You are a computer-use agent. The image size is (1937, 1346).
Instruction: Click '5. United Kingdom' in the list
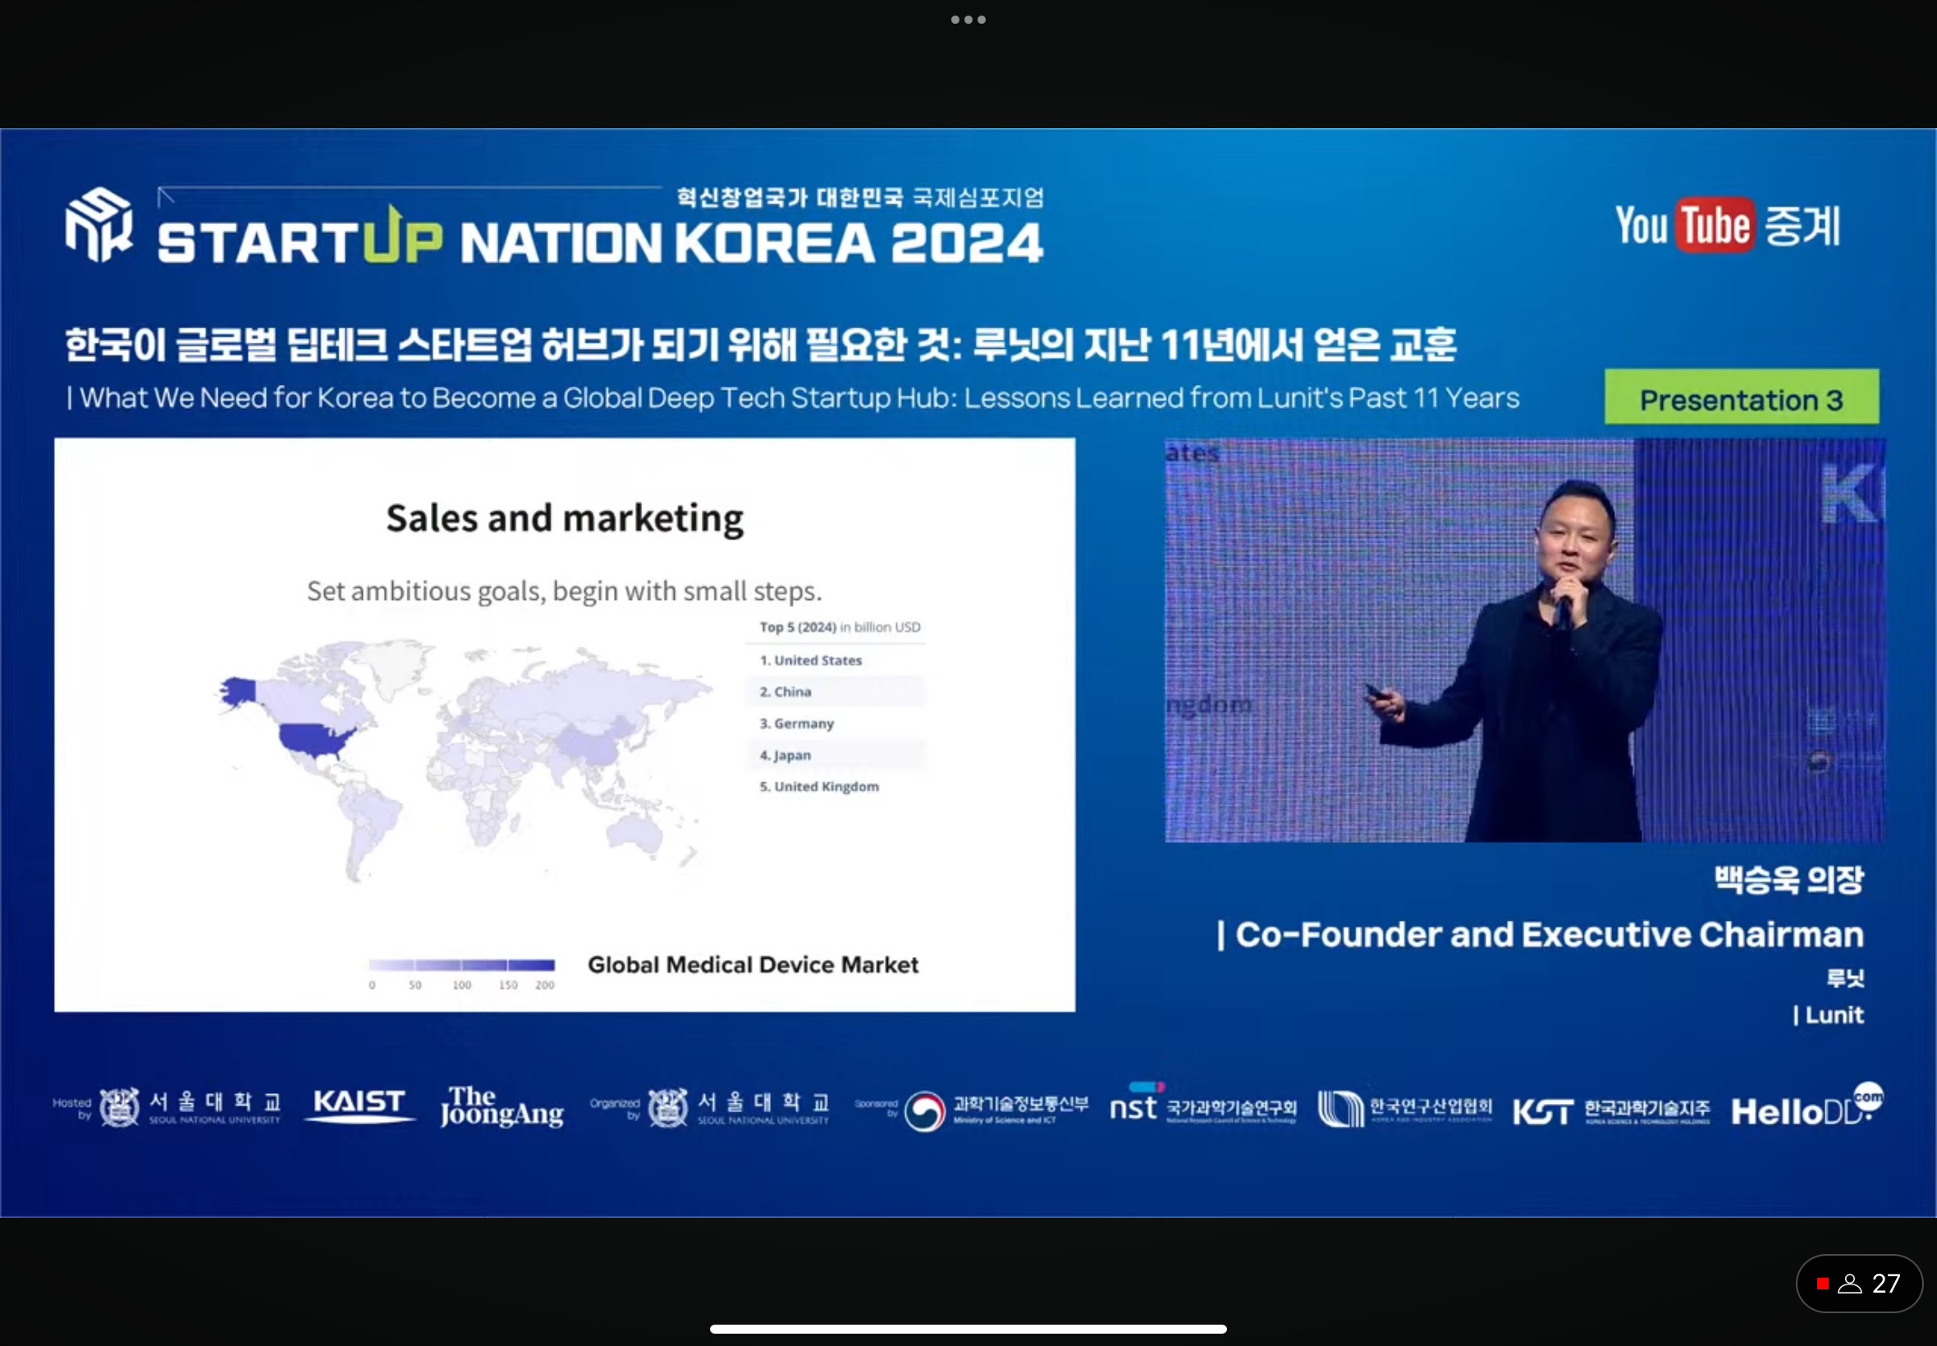pos(819,786)
